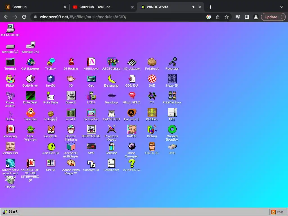The height and width of the screenshot is (216, 288).
Task: Bookmark this page with the star
Action: pos(227,17)
